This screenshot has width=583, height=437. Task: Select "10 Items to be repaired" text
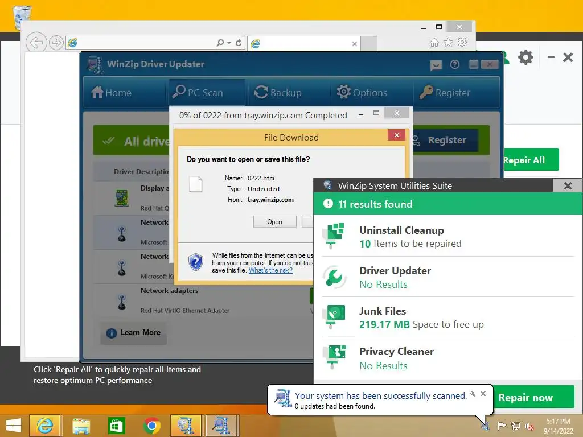pos(410,244)
